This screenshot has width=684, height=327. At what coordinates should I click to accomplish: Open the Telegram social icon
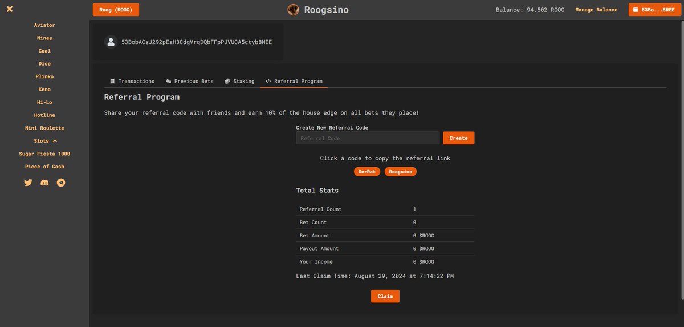pyautogui.click(x=61, y=183)
